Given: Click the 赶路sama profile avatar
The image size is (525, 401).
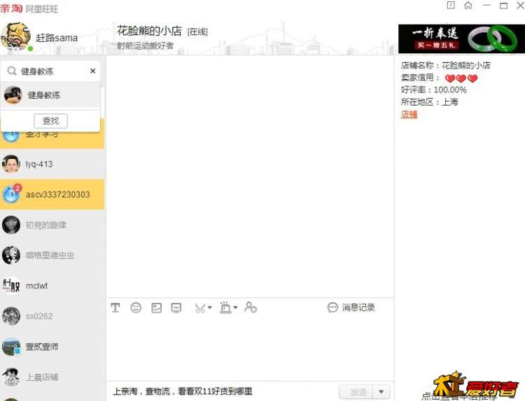Looking at the screenshot, I should [x=15, y=38].
